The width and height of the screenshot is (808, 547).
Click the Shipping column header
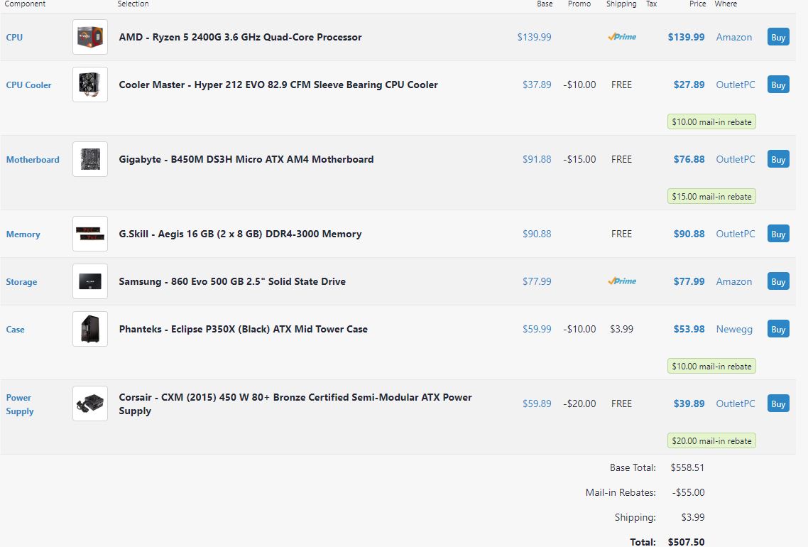(621, 4)
